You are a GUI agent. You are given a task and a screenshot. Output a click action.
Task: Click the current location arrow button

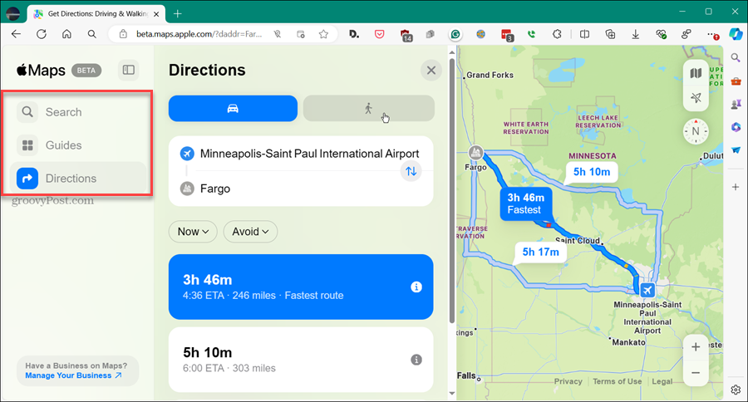(x=696, y=98)
